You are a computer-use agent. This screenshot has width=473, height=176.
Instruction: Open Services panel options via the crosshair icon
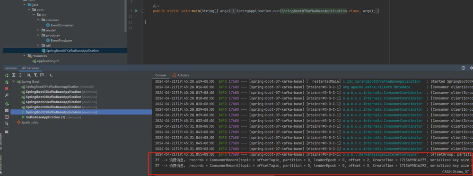(463, 68)
